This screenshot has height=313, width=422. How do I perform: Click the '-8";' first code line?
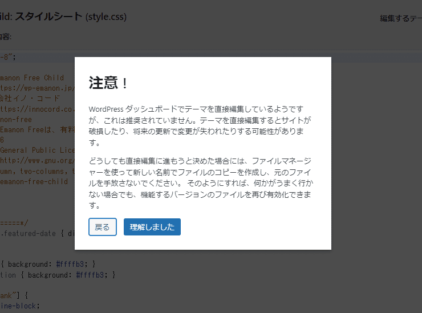8,57
